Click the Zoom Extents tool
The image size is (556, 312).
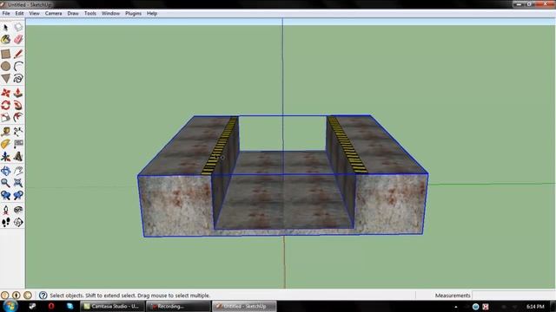(x=18, y=183)
